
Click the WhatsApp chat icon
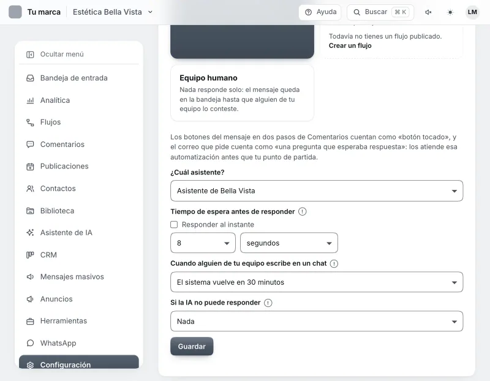coord(30,343)
